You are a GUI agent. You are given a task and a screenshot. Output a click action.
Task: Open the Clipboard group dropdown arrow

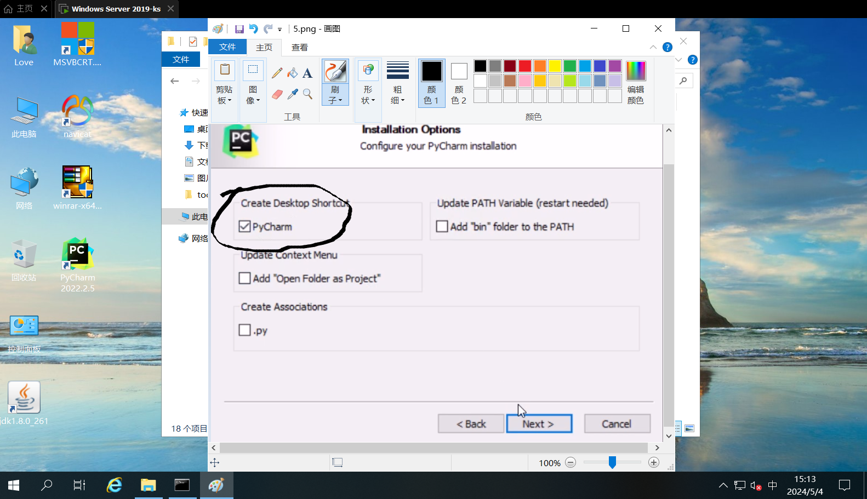pyautogui.click(x=230, y=101)
